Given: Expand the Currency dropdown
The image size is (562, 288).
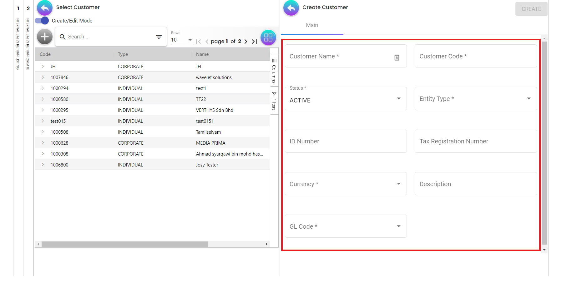Looking at the screenshot, I should [346, 184].
